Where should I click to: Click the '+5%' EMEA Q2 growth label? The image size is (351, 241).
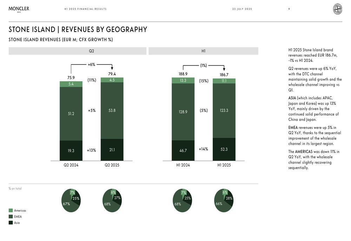pyautogui.click(x=92, y=110)
